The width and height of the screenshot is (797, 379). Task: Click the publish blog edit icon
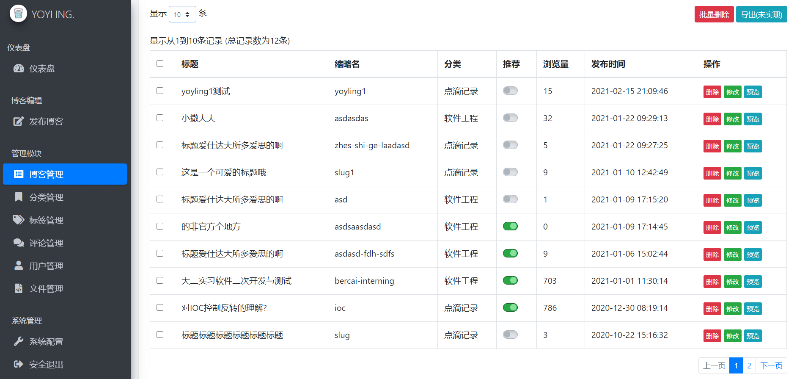coord(19,121)
